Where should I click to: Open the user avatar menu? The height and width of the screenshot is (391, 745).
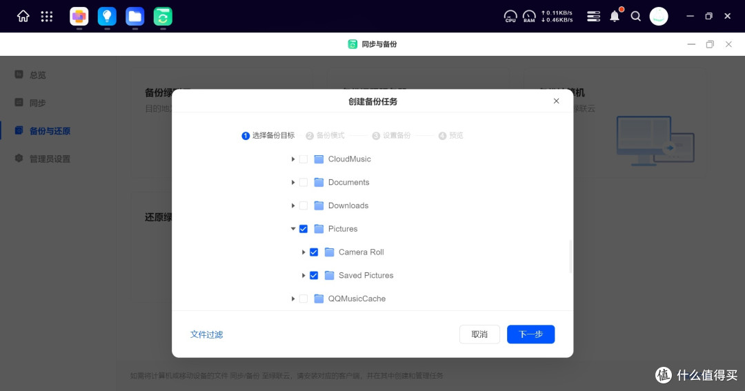click(659, 17)
